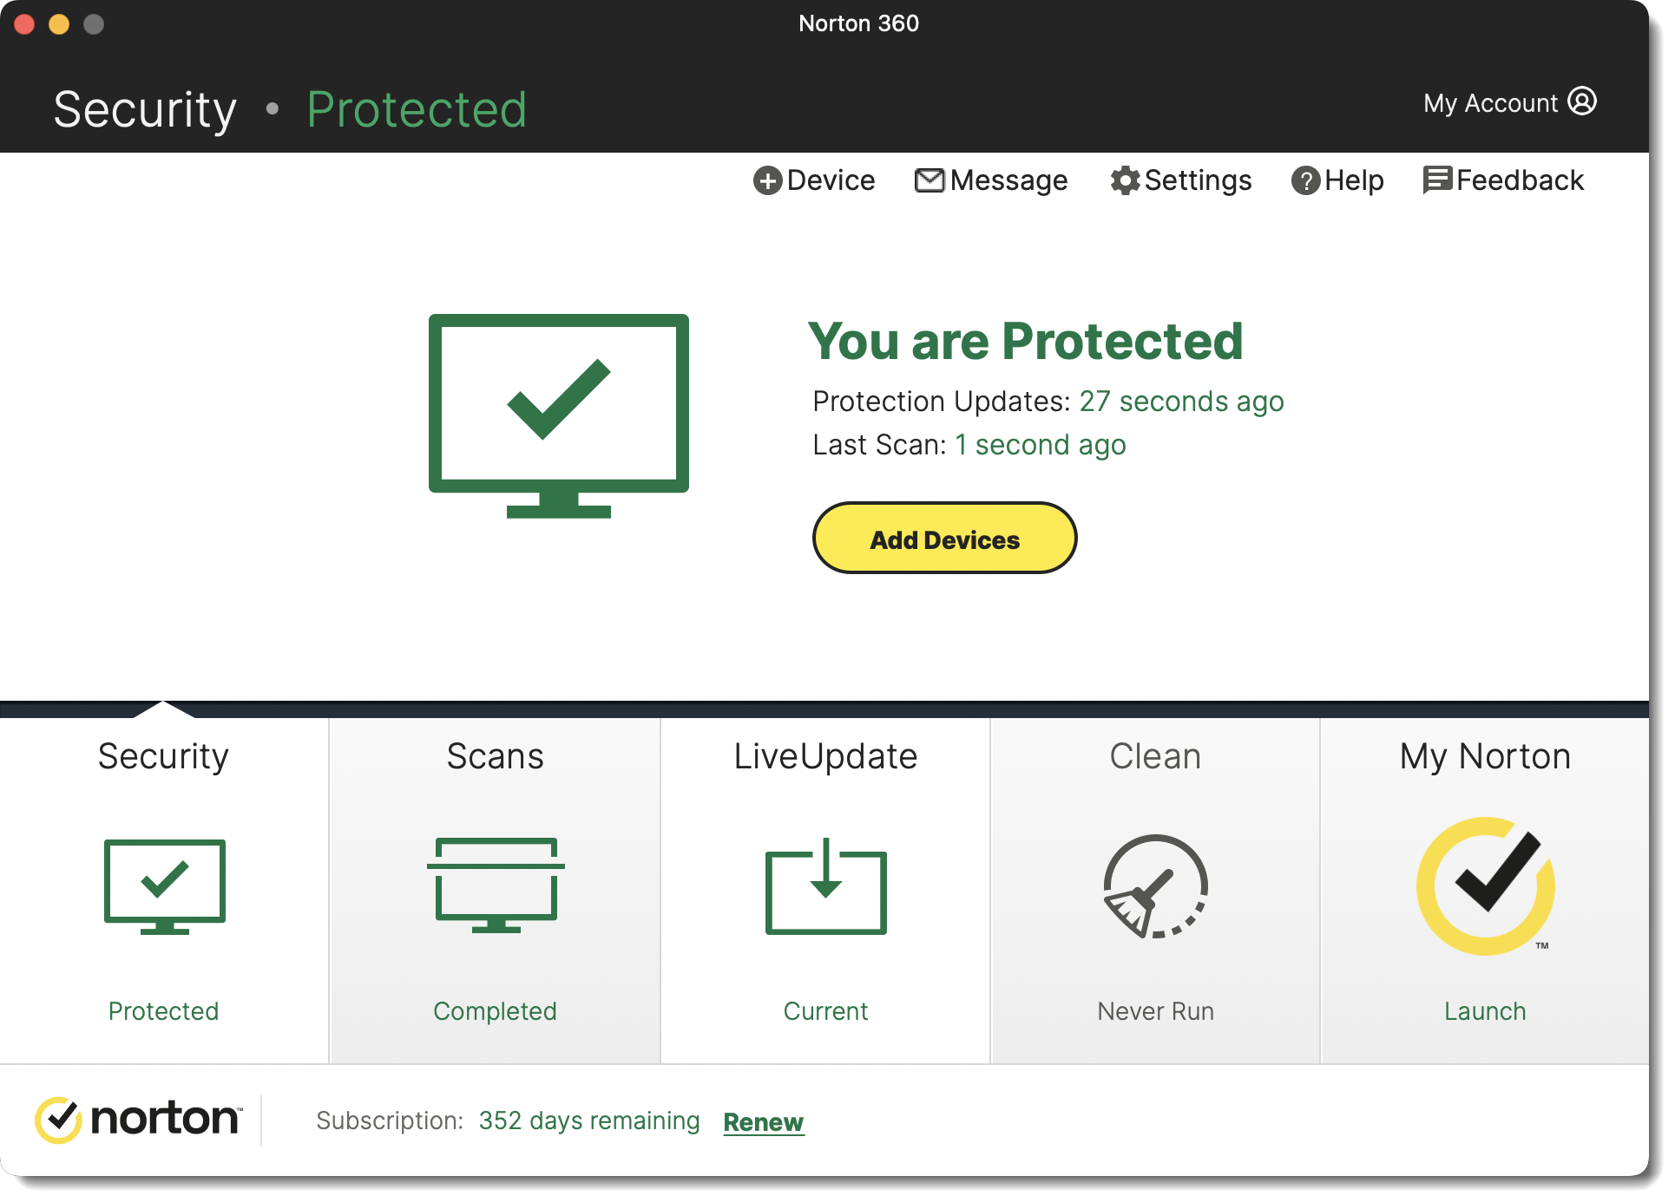Click the My Account profile icon
The height and width of the screenshot is (1202, 1675).
1582,101
